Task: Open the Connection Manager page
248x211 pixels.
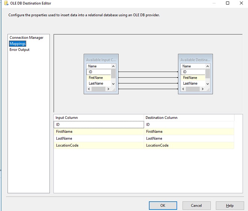Action: [x=26, y=38]
